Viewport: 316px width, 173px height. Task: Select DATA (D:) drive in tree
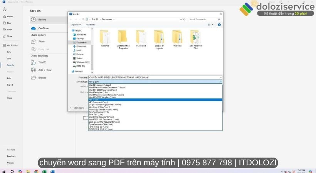pyautogui.click(x=79, y=66)
